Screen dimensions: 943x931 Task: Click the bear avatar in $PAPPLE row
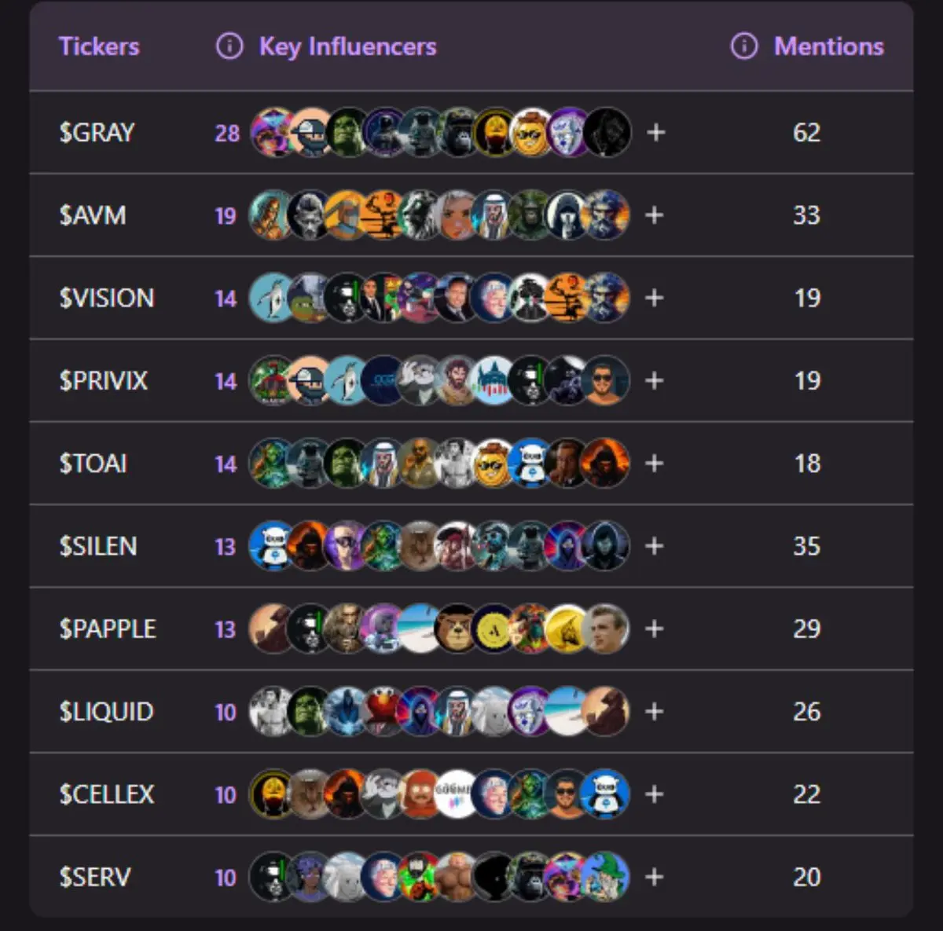(x=457, y=628)
